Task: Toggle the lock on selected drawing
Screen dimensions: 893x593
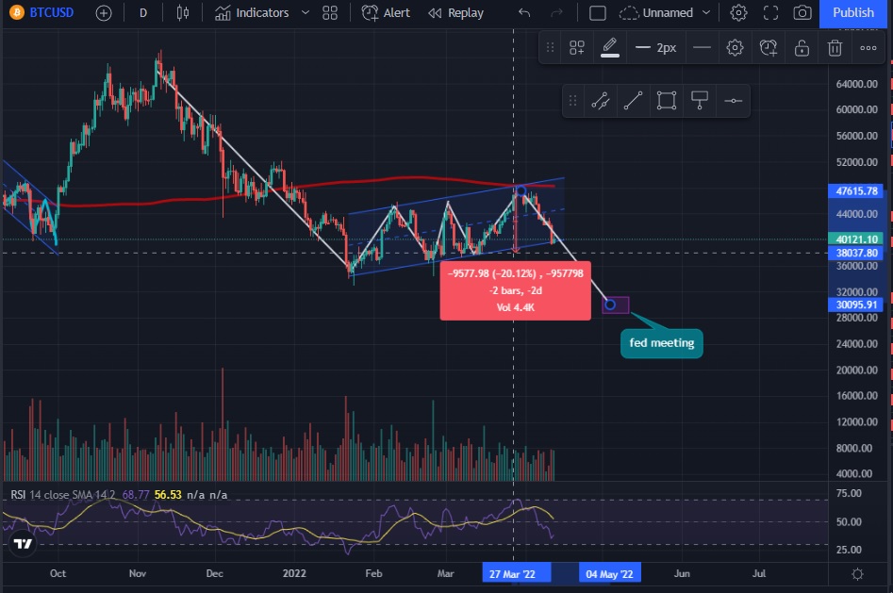Action: click(x=802, y=48)
